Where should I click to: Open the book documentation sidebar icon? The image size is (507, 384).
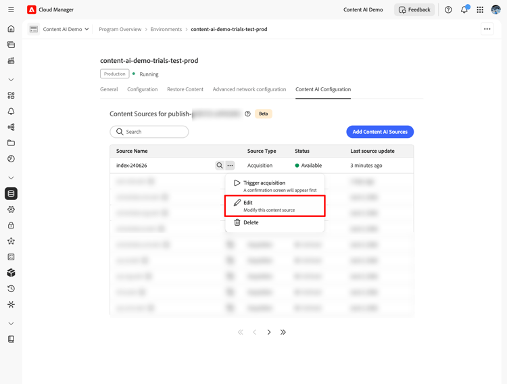pos(11,339)
